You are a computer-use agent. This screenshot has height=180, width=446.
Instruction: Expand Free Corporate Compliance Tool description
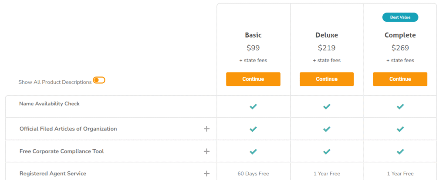[x=206, y=151]
